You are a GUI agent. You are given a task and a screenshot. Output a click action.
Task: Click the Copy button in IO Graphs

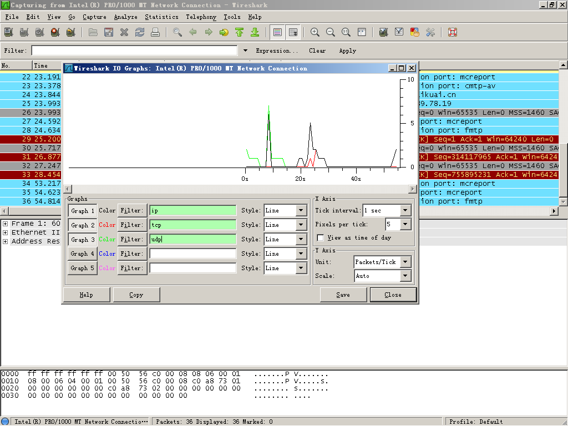tap(136, 295)
